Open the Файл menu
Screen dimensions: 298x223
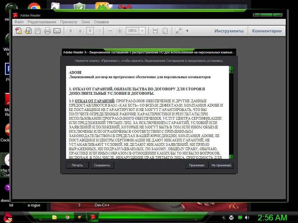(x=19, y=22)
